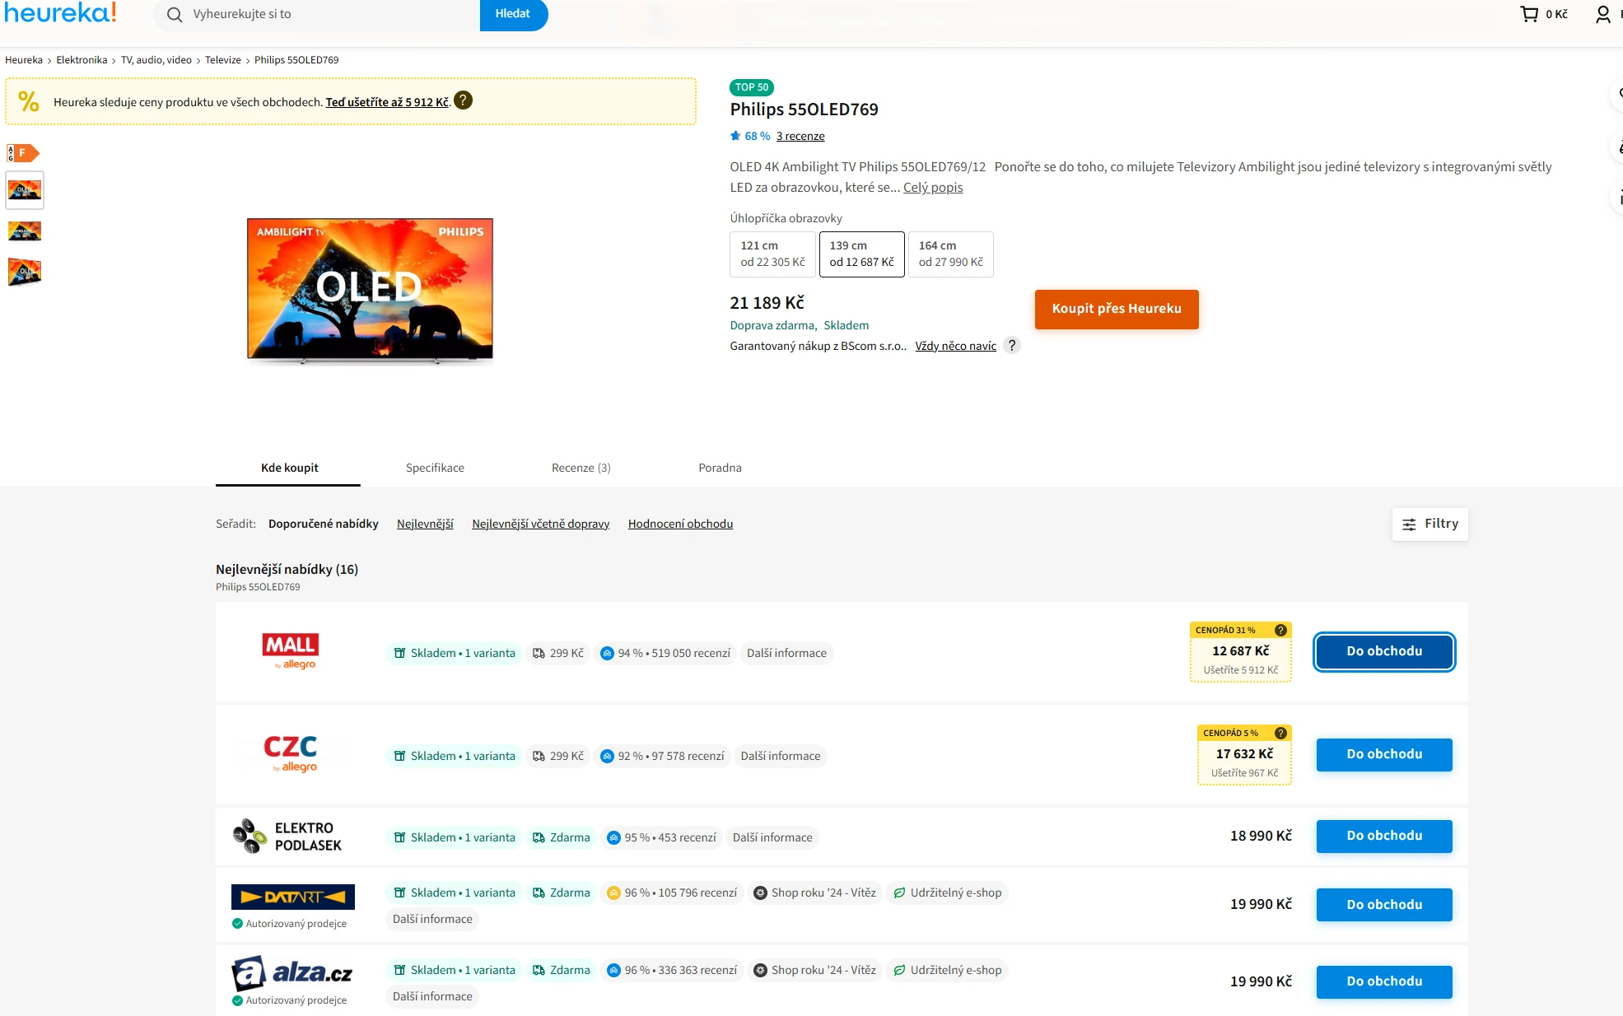
Task: Click the energy class F label icon
Action: point(23,152)
